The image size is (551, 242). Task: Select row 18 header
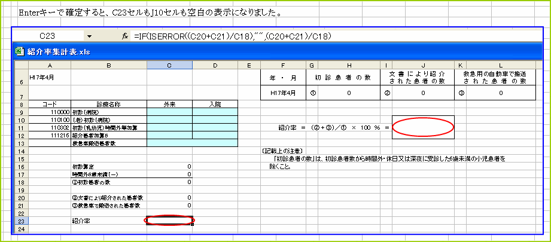[22, 182]
